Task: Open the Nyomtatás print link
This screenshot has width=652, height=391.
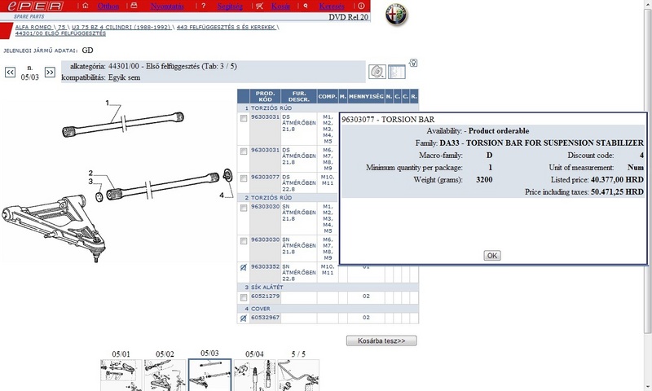Action: coord(167,7)
